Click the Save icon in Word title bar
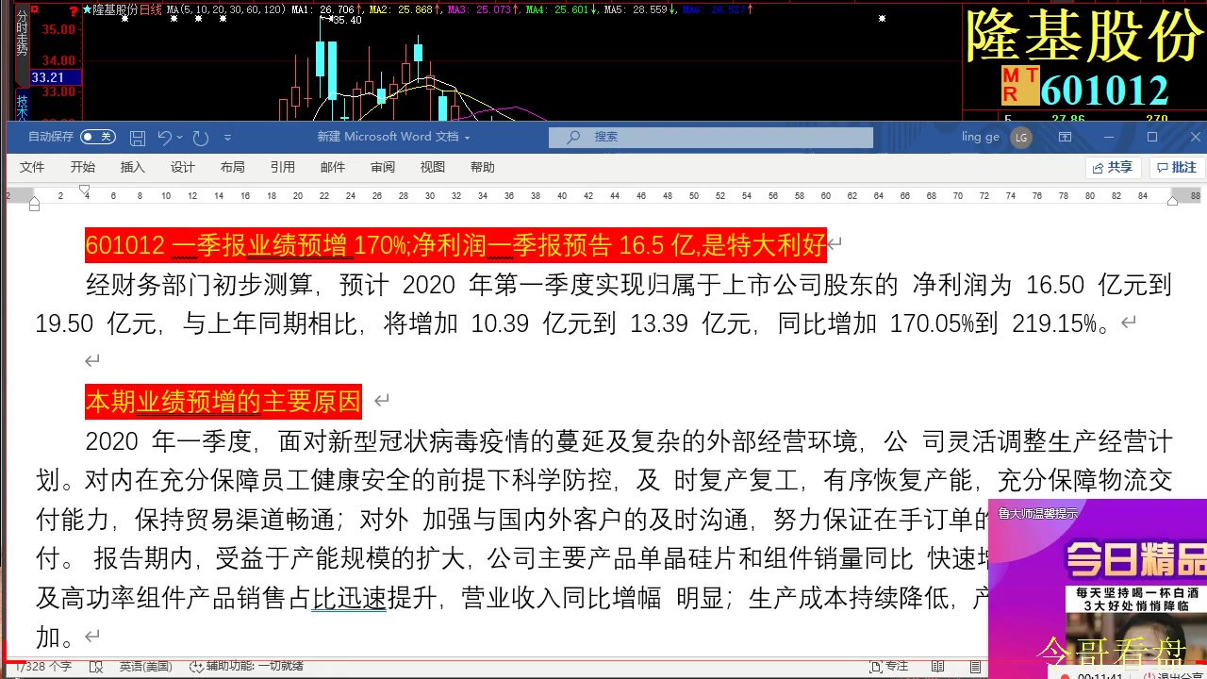 point(138,138)
